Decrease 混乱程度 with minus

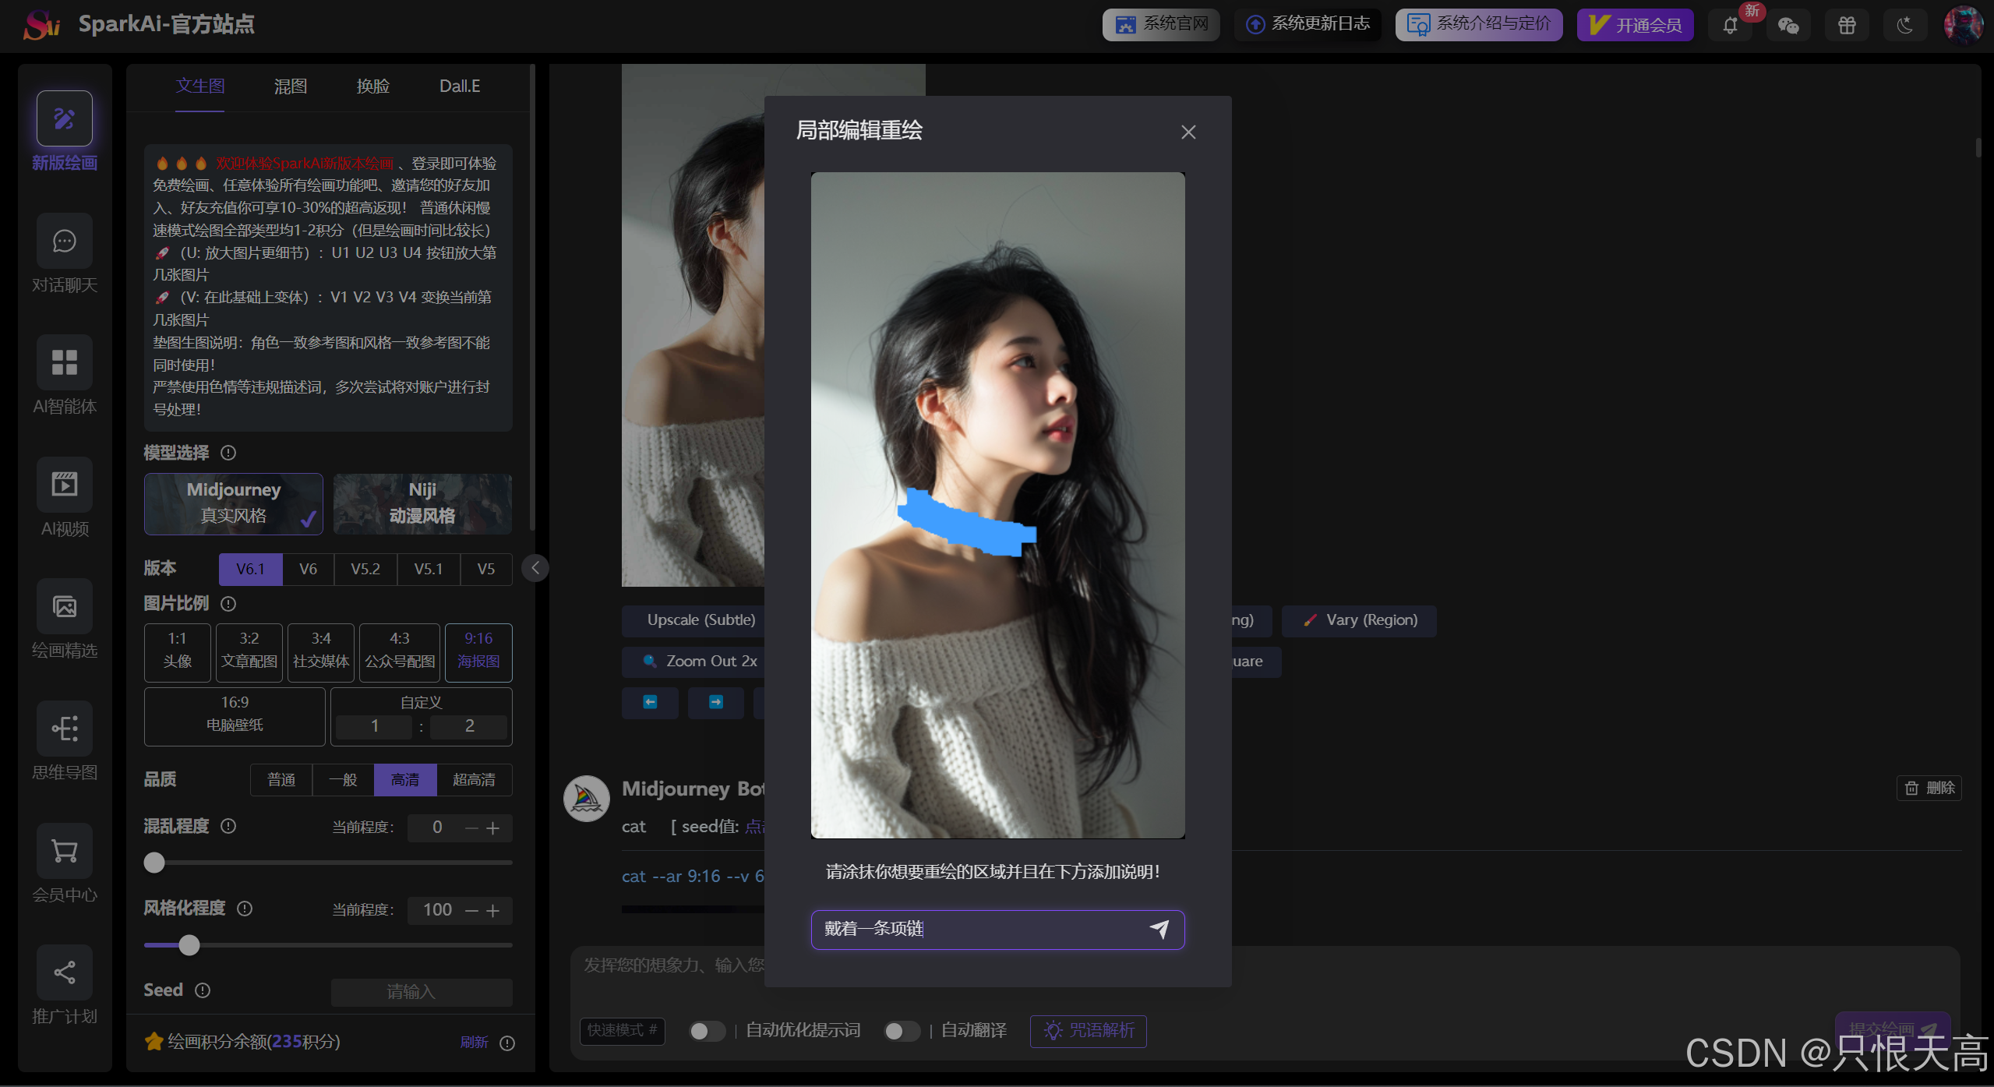click(x=471, y=828)
